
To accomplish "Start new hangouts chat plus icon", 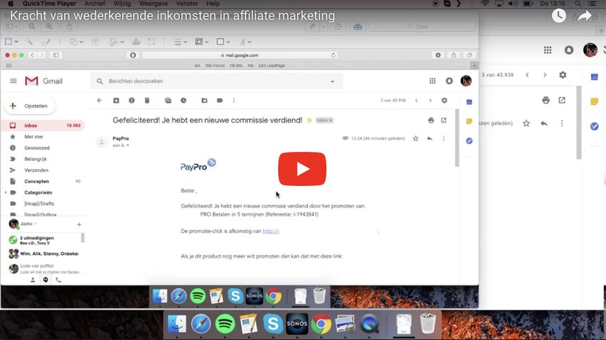I will 79,224.
